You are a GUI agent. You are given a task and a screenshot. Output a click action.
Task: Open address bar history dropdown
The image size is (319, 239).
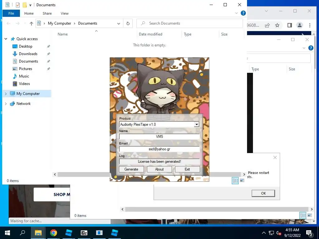(119, 23)
